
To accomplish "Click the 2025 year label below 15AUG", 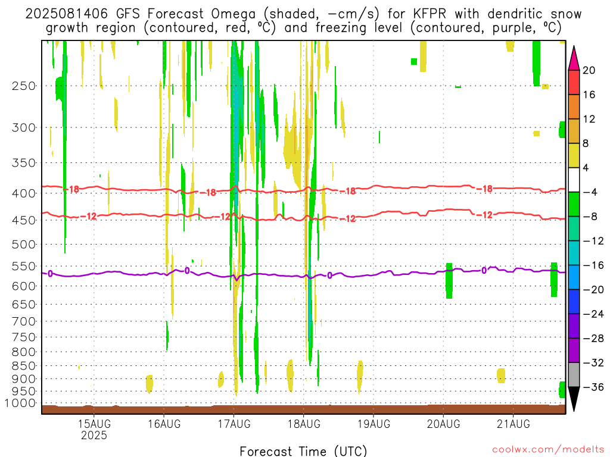I will pos(94,435).
